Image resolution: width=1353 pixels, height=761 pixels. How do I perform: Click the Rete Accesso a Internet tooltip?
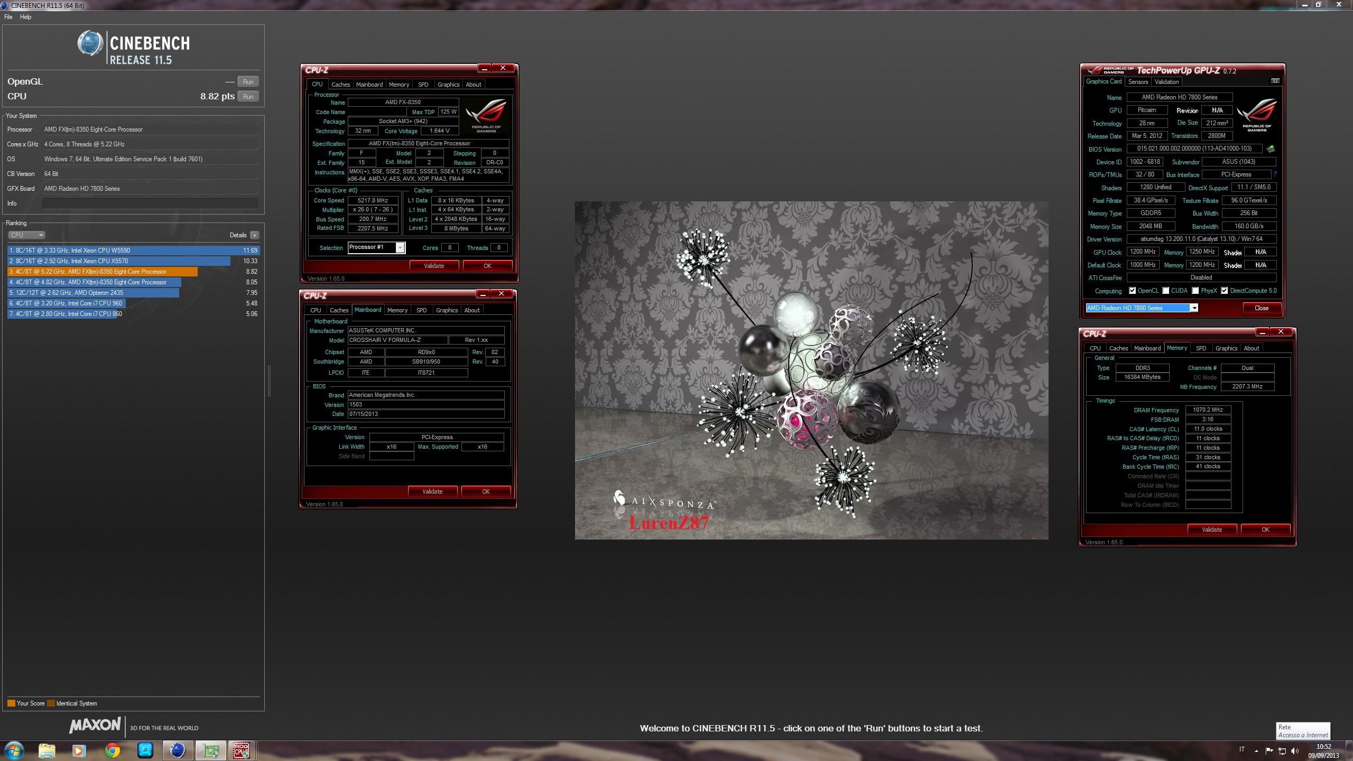1303,731
